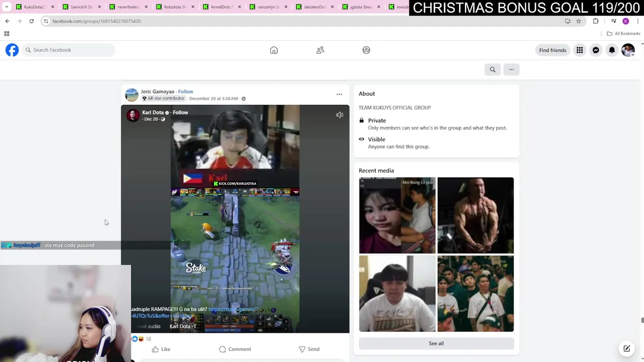The height and width of the screenshot is (362, 644).
Task: Open the Friends icon in the top navigation
Action: 320,50
